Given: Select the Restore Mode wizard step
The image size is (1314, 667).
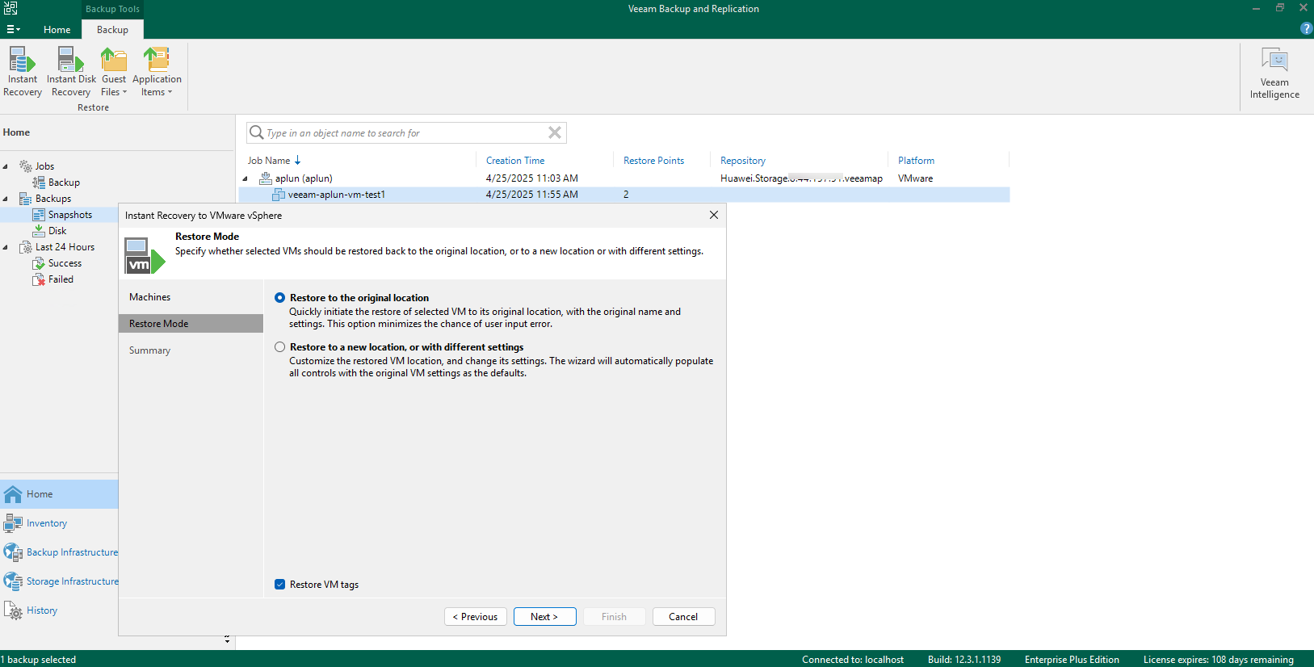Looking at the screenshot, I should coord(191,324).
